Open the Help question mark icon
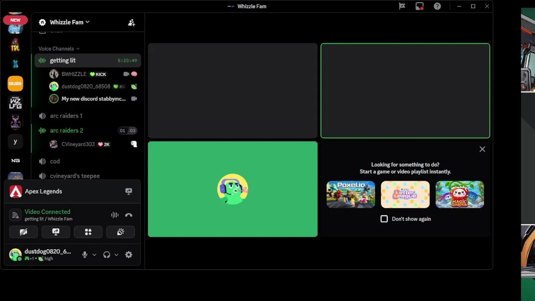Viewport: 535px width, 301px height. pyautogui.click(x=437, y=6)
